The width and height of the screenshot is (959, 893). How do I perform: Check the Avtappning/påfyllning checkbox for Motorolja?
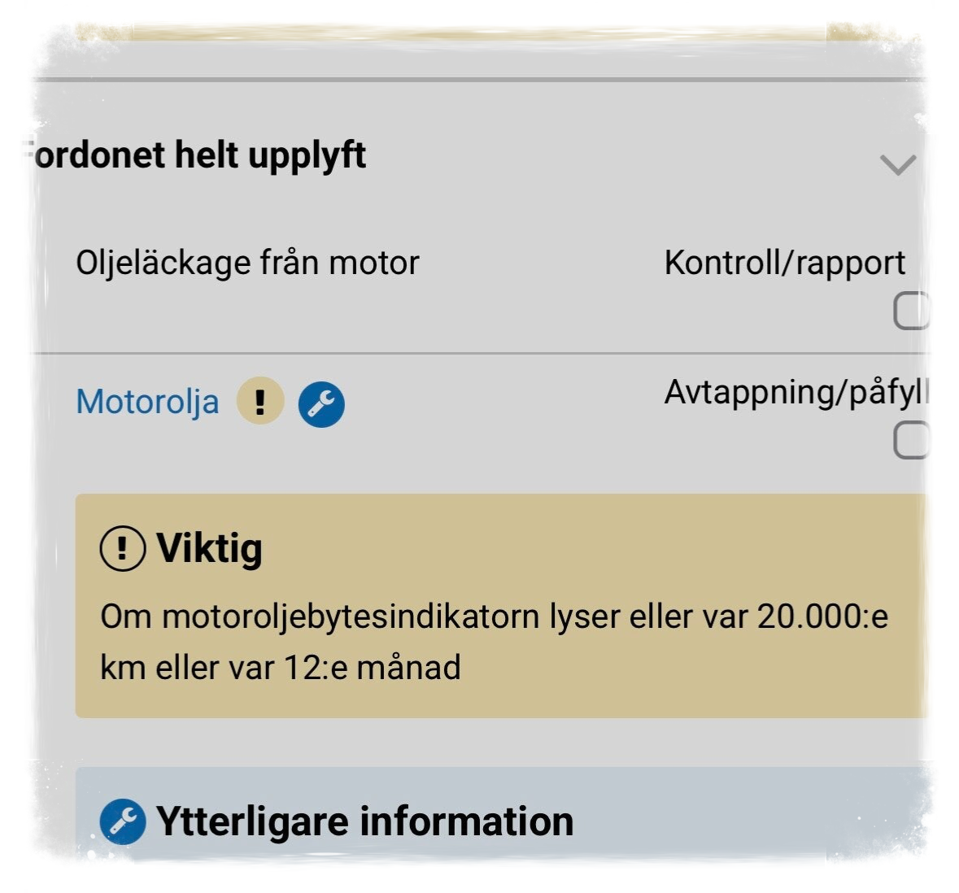coord(911,440)
